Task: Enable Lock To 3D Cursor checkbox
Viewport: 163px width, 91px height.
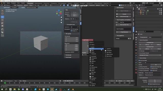Action: [71, 29]
